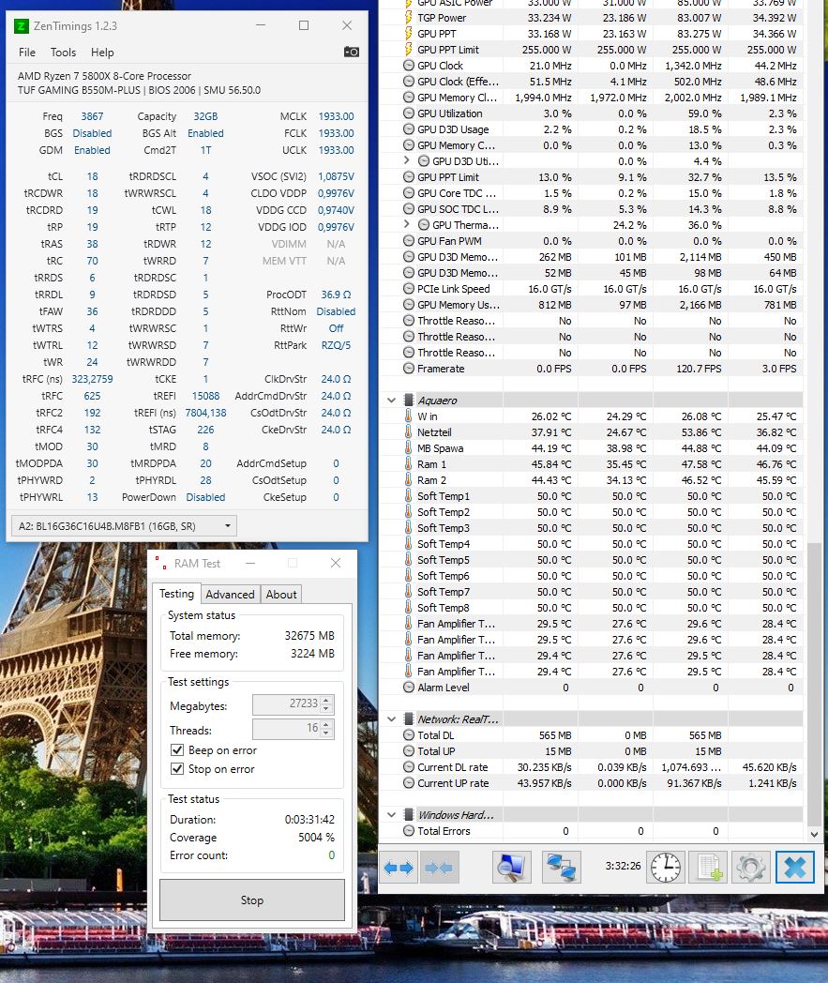
Task: Click the round icon beside GPU Utilization
Action: click(x=409, y=113)
